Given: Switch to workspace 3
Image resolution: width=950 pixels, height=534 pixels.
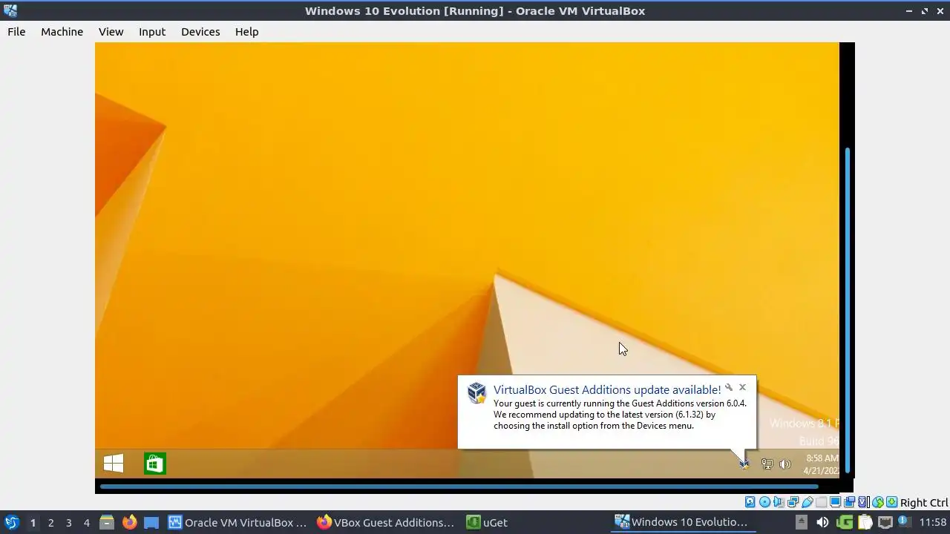Looking at the screenshot, I should tap(68, 523).
